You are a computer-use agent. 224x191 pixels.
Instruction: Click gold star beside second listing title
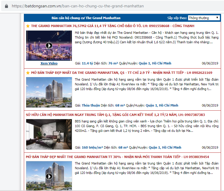coord(28,73)
